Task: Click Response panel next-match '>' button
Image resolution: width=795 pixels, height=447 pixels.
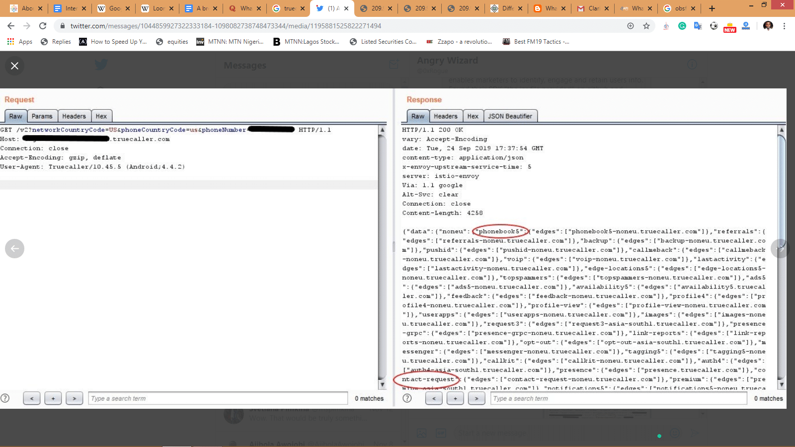Action: [477, 398]
